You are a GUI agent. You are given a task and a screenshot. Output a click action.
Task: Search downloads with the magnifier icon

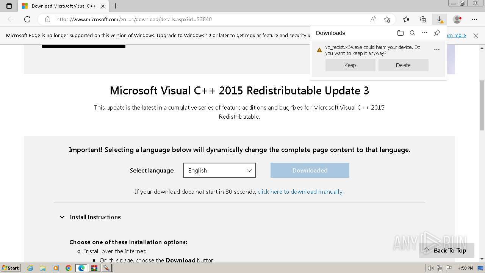(x=413, y=33)
